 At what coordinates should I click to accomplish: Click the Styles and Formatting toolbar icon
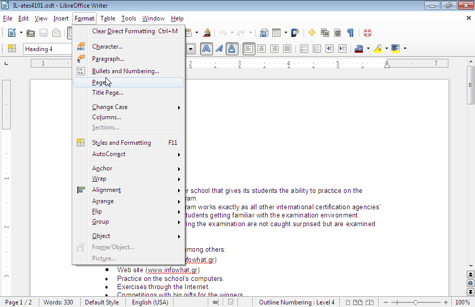[12, 49]
